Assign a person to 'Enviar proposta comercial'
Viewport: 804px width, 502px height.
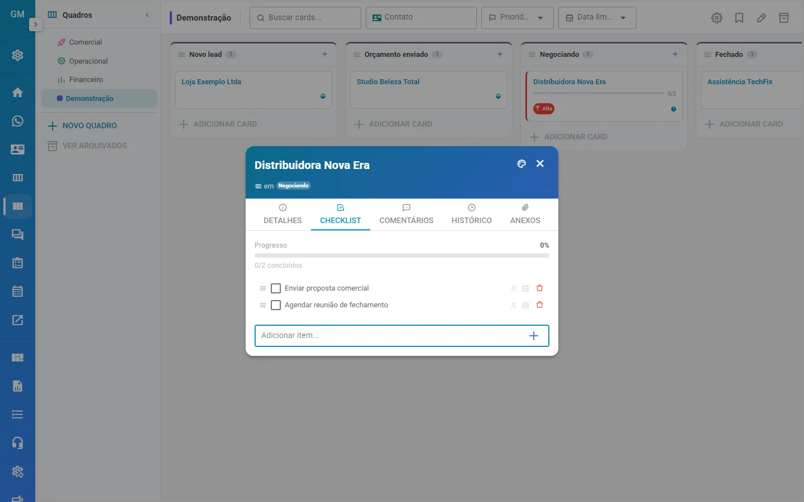(514, 288)
